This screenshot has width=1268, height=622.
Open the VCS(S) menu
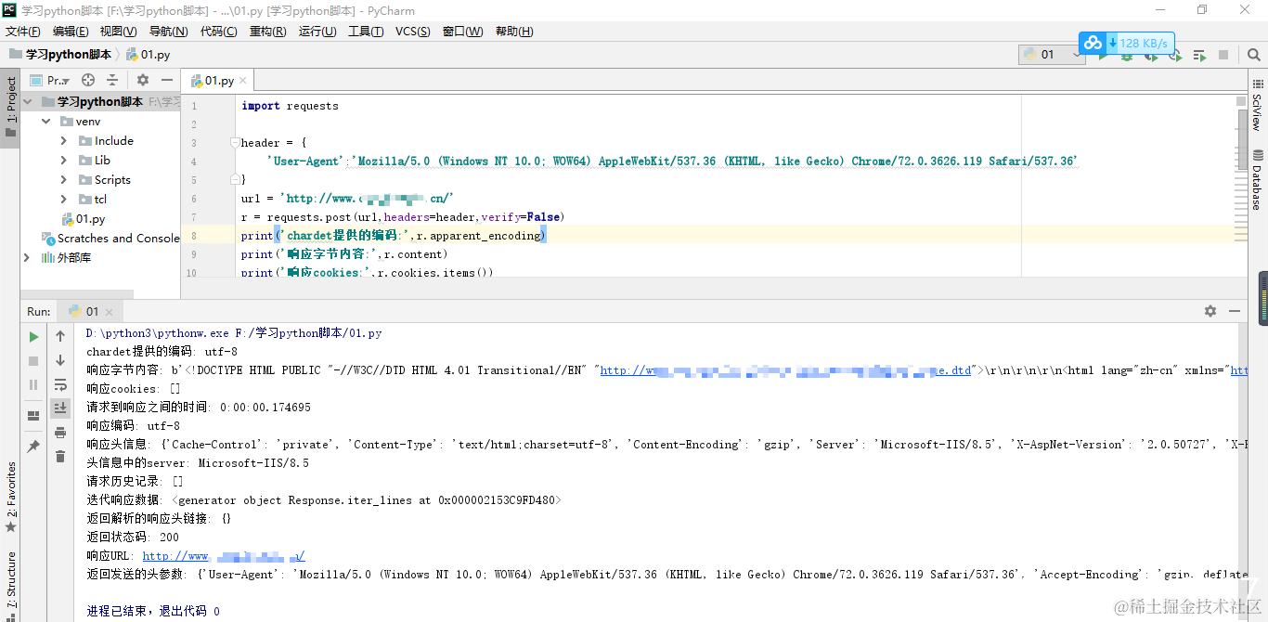click(x=413, y=32)
